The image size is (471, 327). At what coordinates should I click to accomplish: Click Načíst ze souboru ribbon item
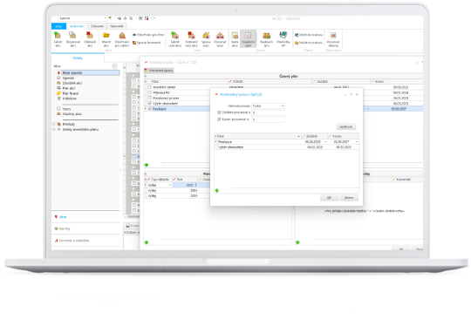(309, 43)
